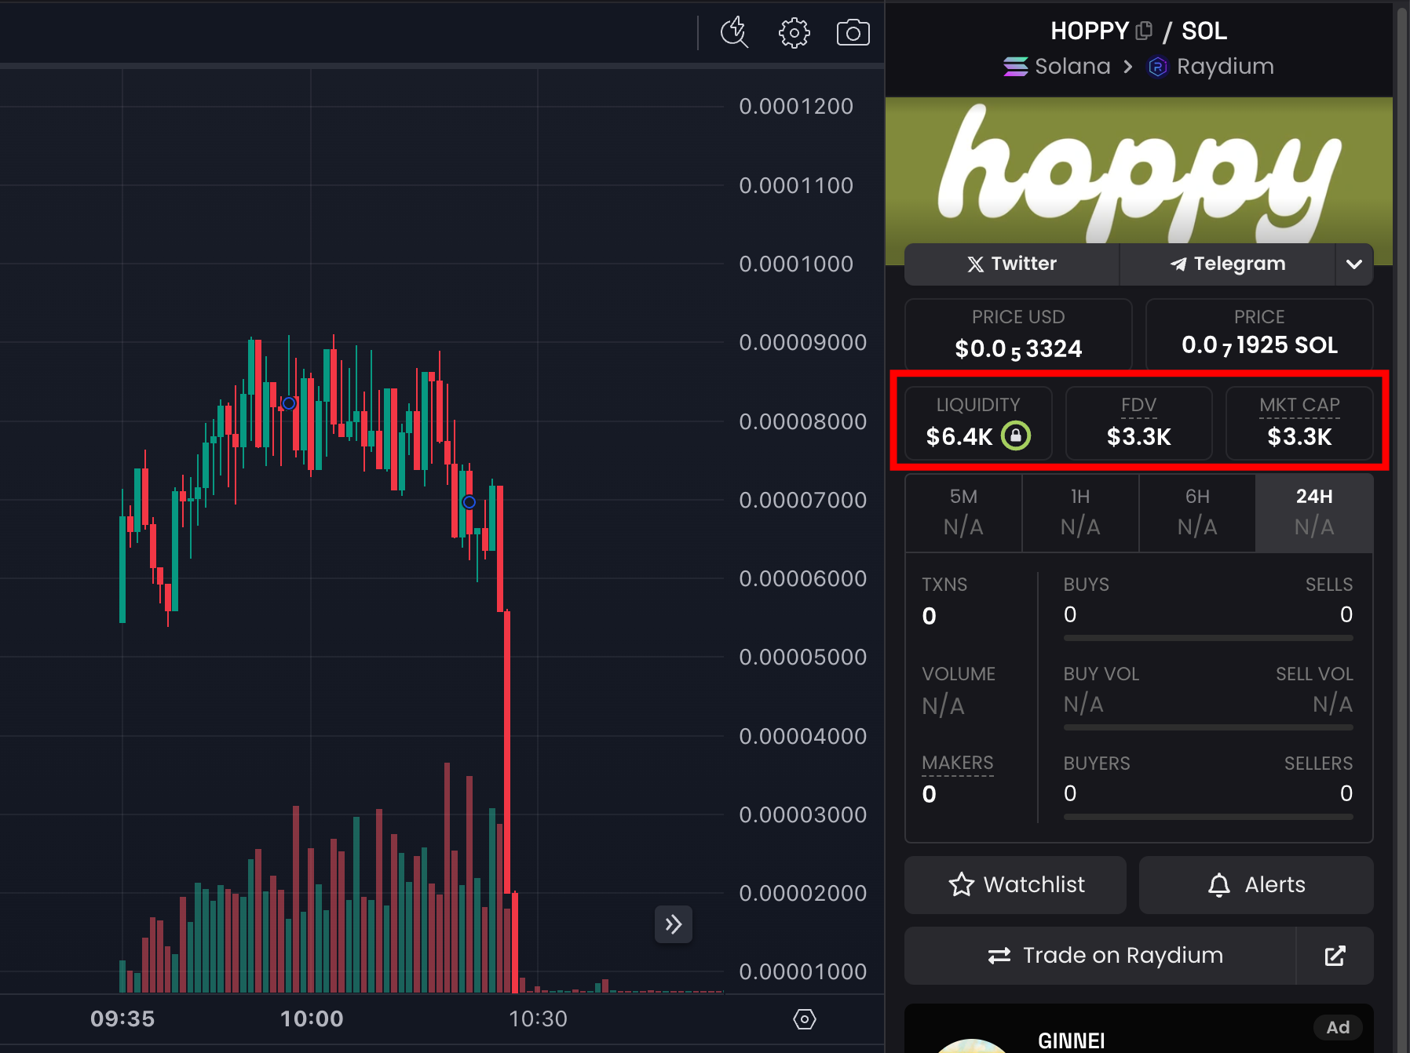Viewport: 1410px width, 1053px height.
Task: Click the 09:35 time axis label
Action: coord(122,1018)
